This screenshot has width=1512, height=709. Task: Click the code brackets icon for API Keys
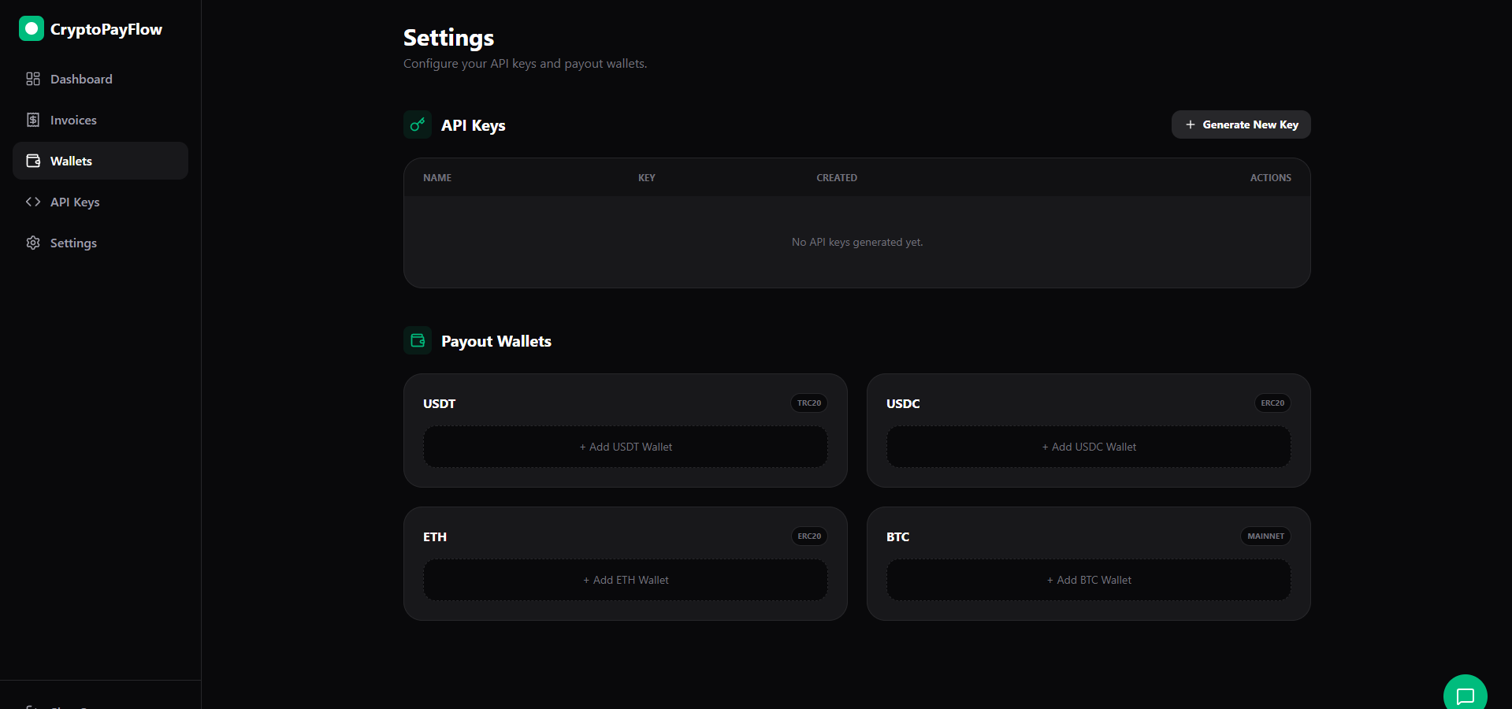pyautogui.click(x=32, y=202)
